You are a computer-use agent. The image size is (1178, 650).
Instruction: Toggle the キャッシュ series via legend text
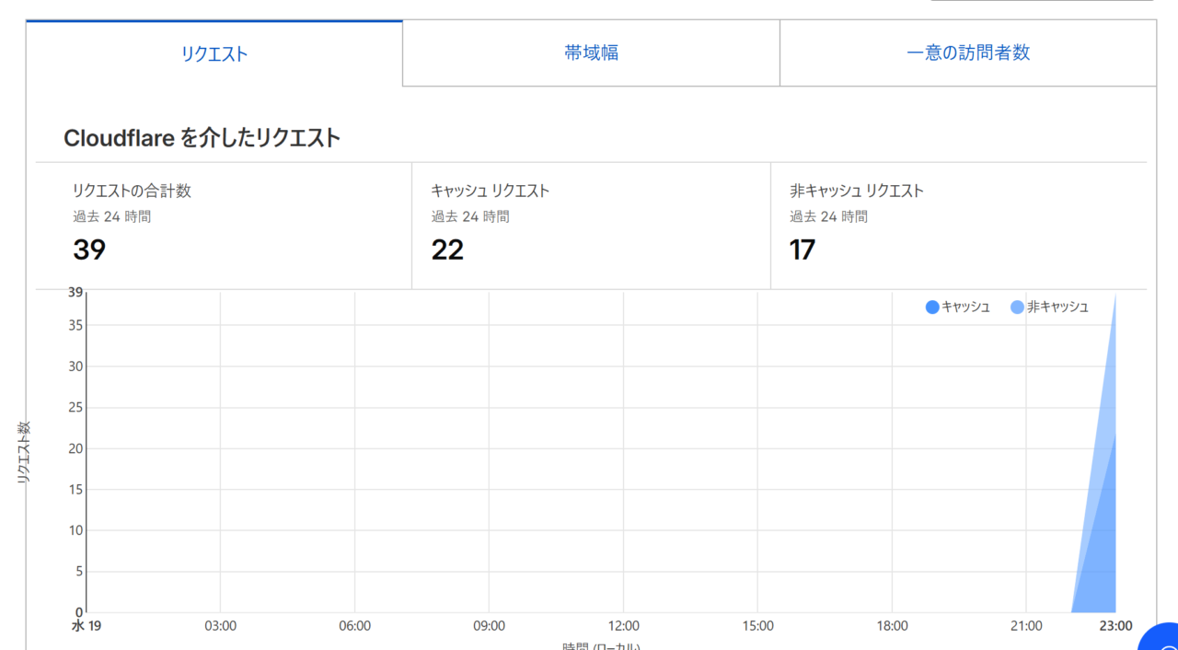click(965, 308)
